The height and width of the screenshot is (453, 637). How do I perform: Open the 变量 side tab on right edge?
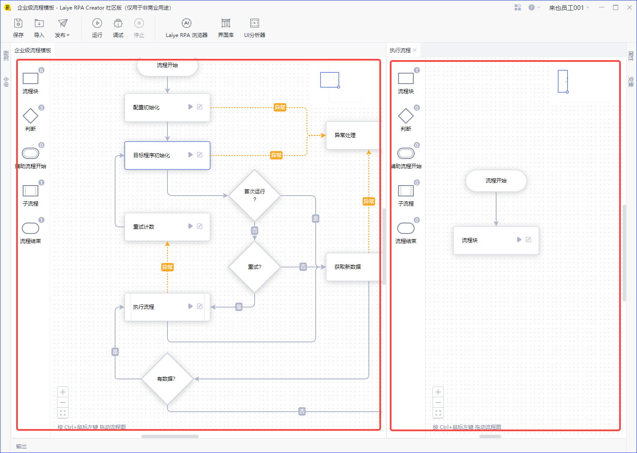pyautogui.click(x=631, y=81)
